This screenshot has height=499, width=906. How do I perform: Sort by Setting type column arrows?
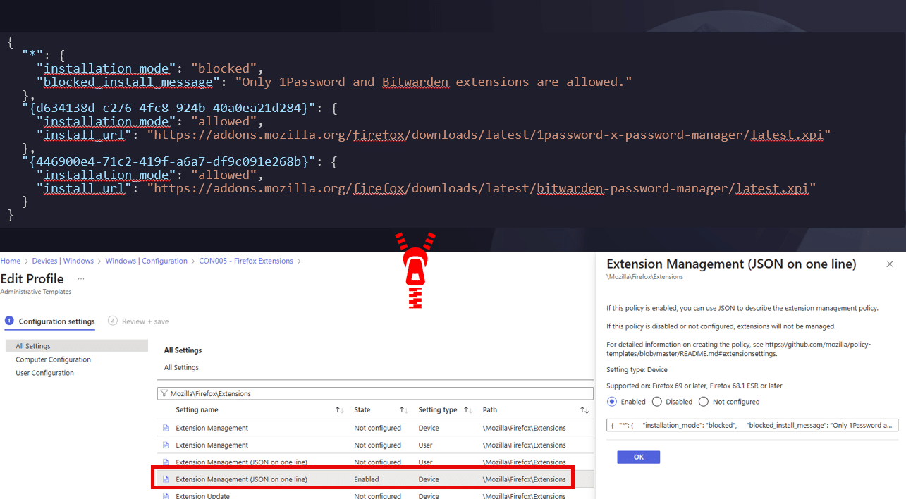pos(467,410)
